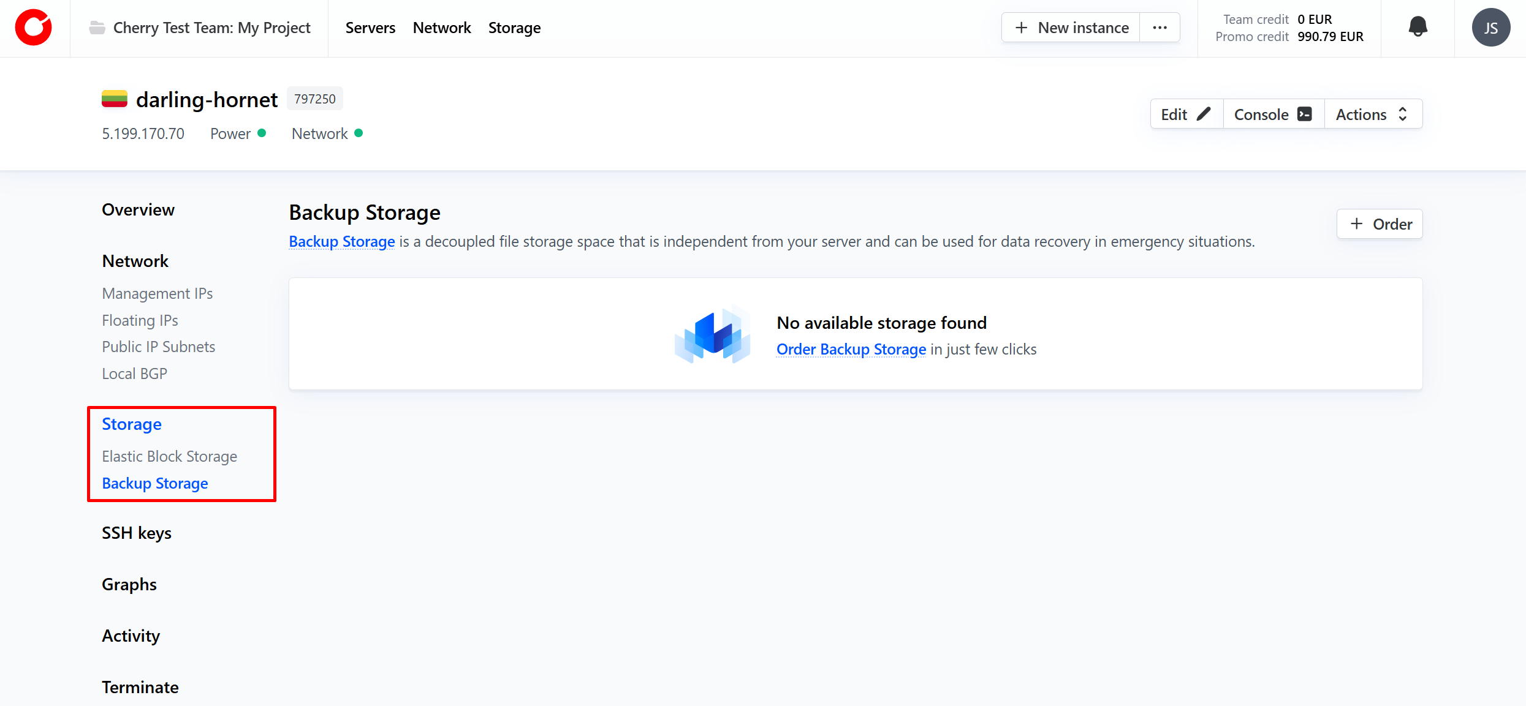Screen dimensions: 1526x706
Task: Open the Cherry Test Team project selector
Action: [211, 28]
